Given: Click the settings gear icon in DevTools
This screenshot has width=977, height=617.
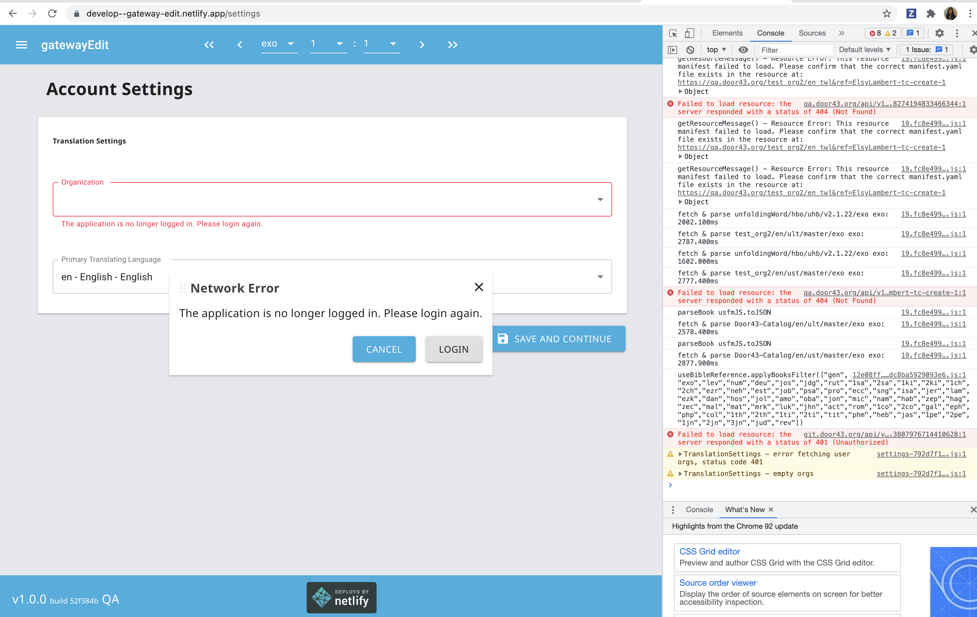Looking at the screenshot, I should point(939,33).
